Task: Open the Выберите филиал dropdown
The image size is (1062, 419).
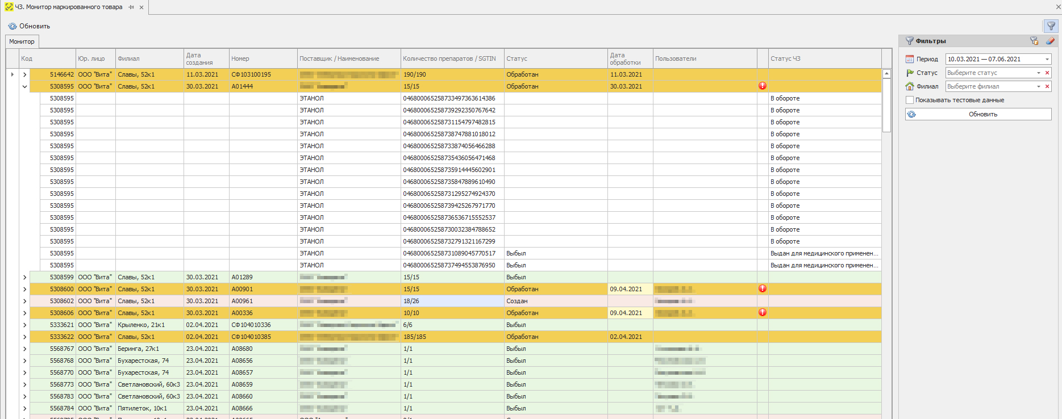Action: click(x=1039, y=86)
